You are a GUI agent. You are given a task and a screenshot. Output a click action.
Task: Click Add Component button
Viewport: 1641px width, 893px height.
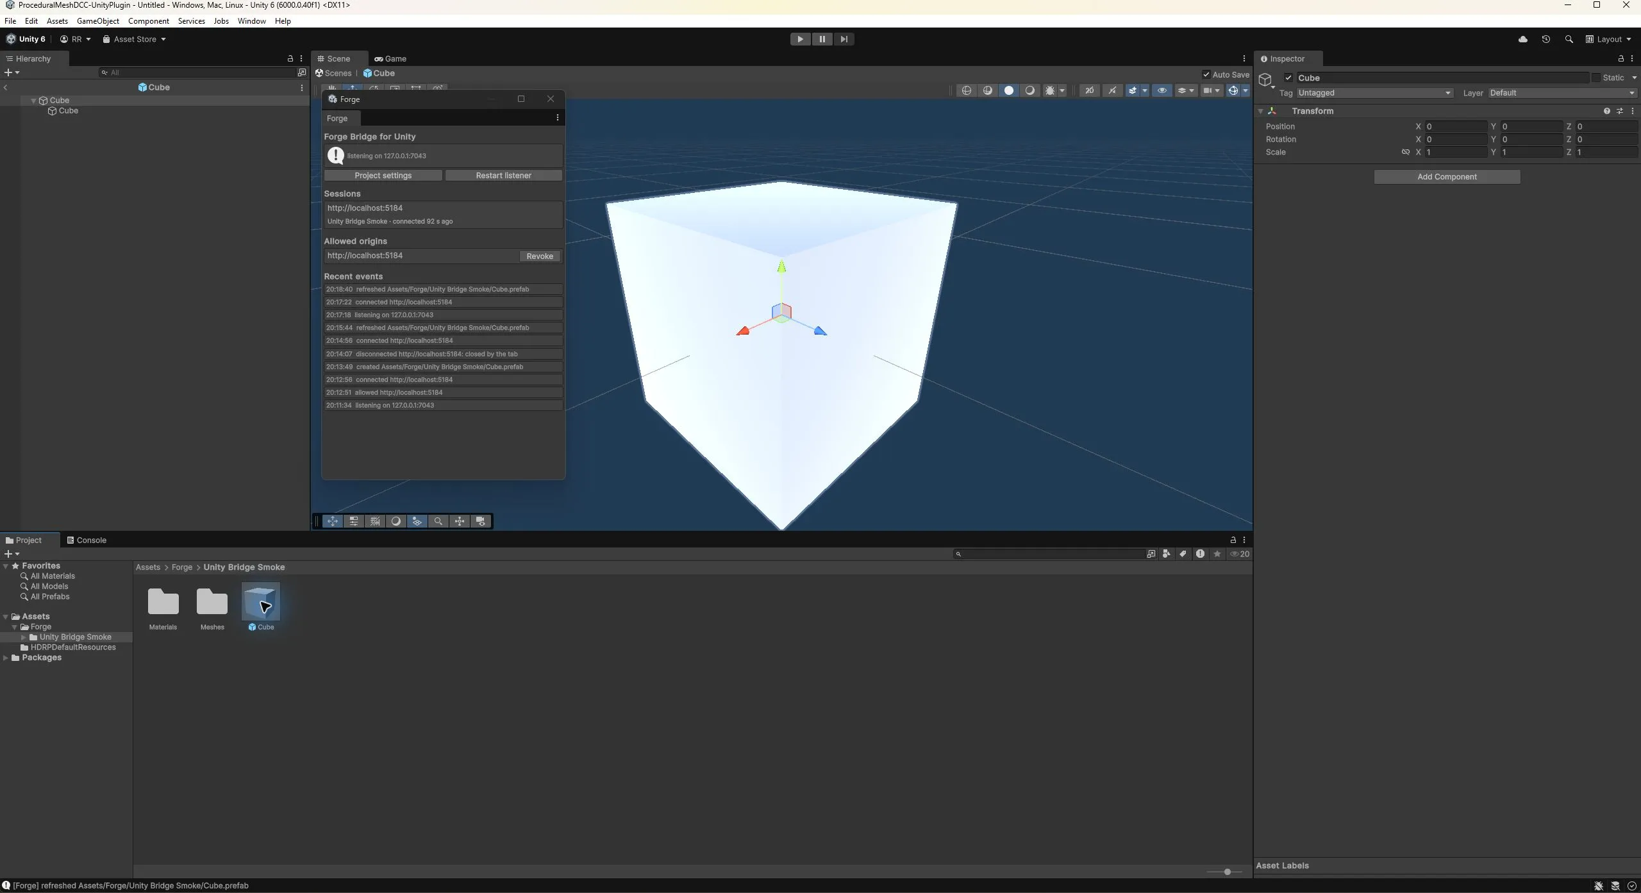click(1447, 177)
